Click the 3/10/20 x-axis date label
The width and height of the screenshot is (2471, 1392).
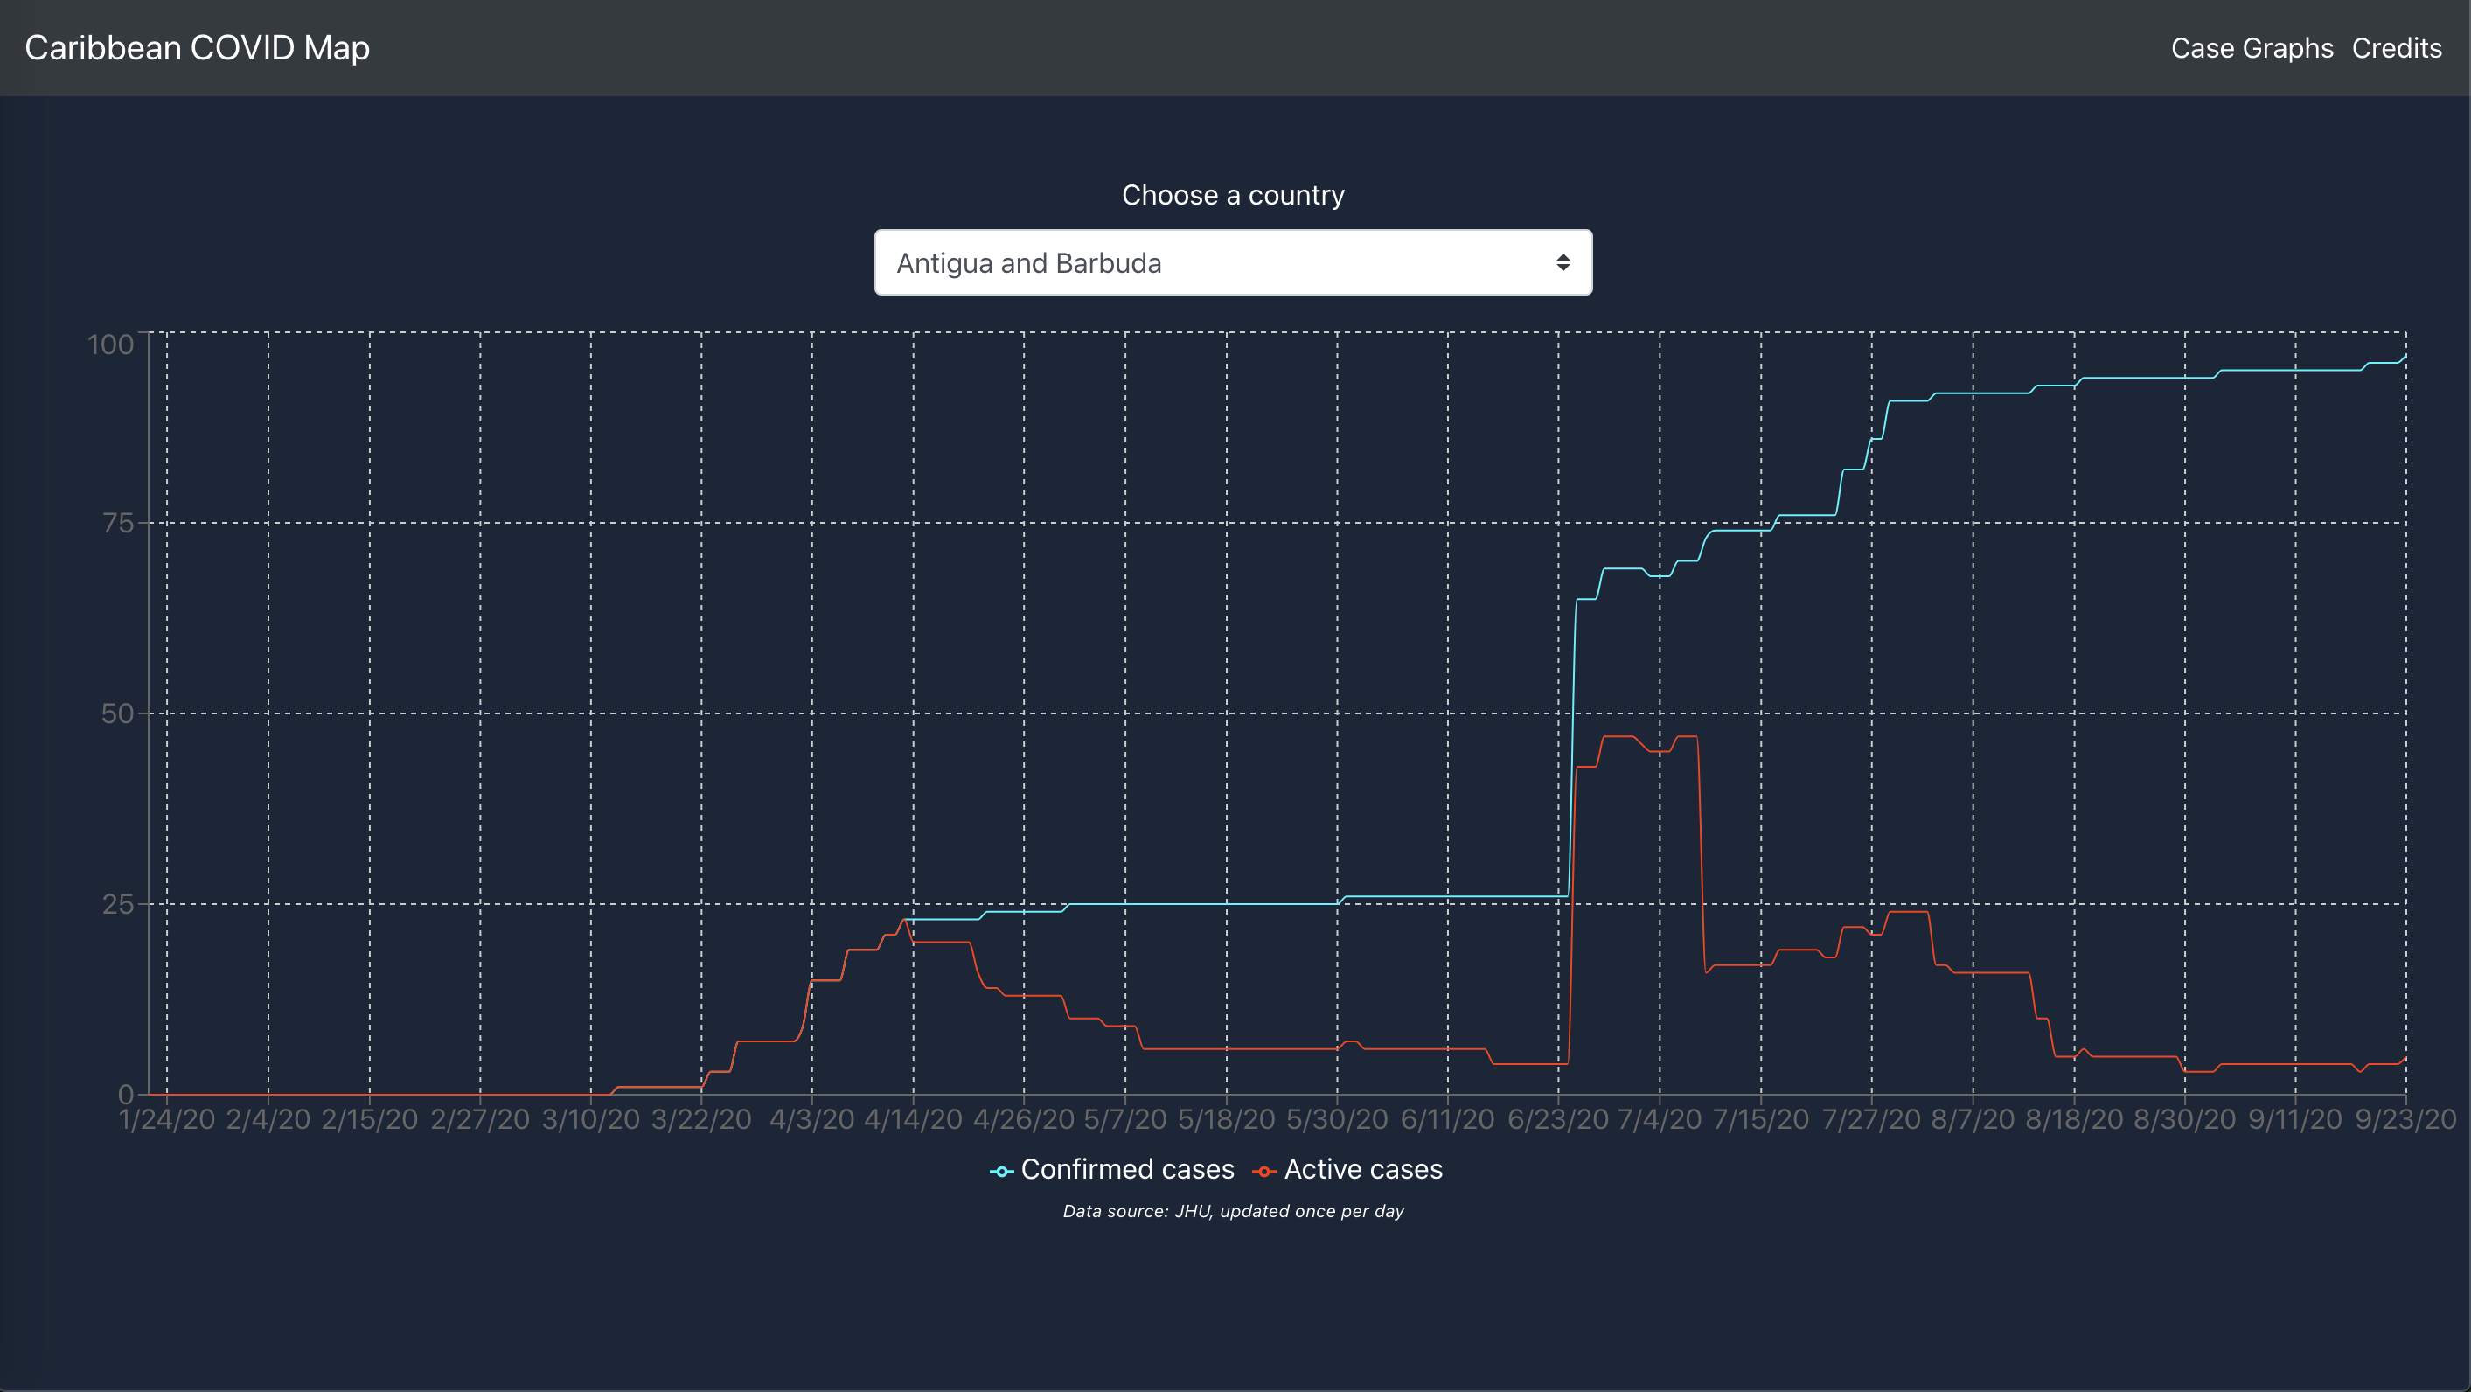pyautogui.click(x=591, y=1119)
